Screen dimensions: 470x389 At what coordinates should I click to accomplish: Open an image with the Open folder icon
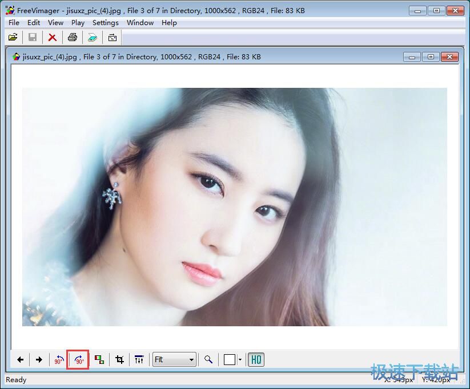click(x=13, y=37)
